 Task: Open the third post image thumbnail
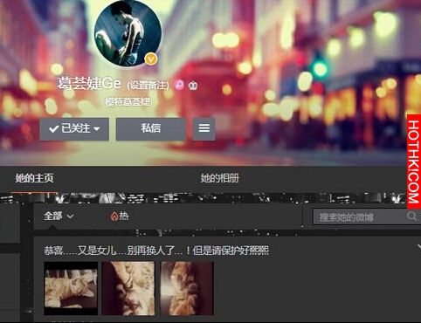point(187,288)
